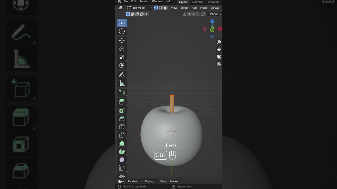
Task: Toggle auto merge vertices button
Action: pos(203,14)
